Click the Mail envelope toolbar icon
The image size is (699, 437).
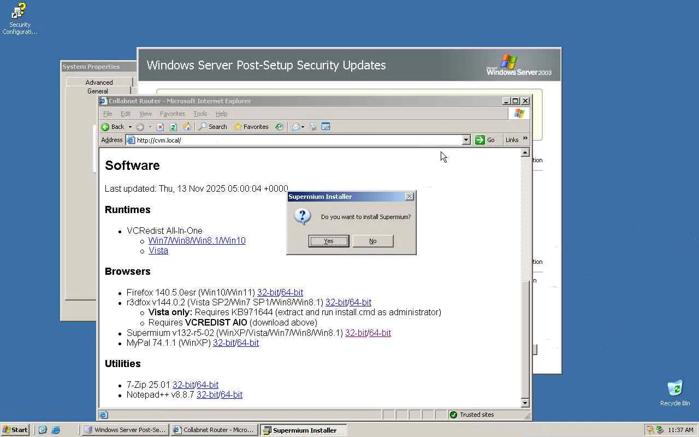[x=295, y=127]
